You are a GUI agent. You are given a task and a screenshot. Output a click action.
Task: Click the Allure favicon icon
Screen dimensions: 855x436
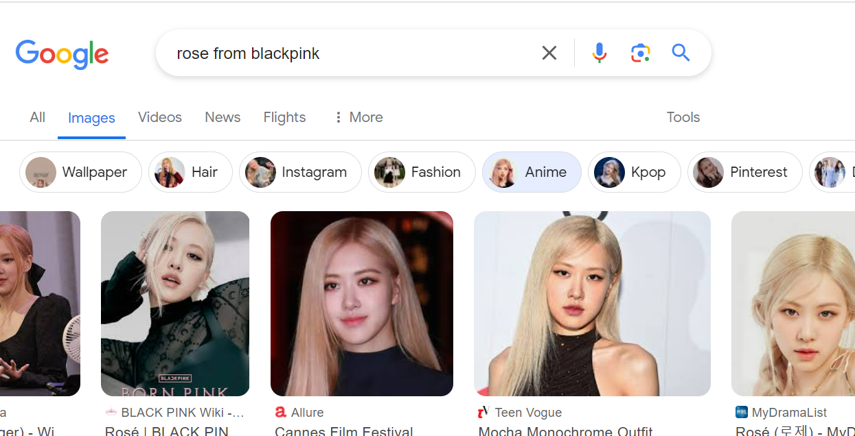click(x=280, y=413)
